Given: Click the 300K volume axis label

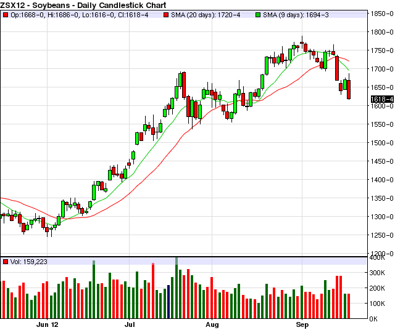Looking at the screenshot, I should coord(377,273).
